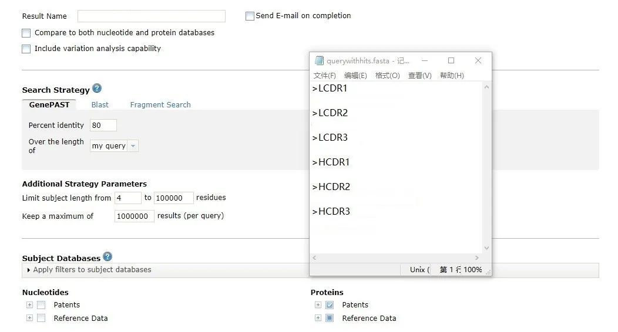The width and height of the screenshot is (618, 332).
Task: Enable Send E-mail on completion
Action: [x=250, y=16]
